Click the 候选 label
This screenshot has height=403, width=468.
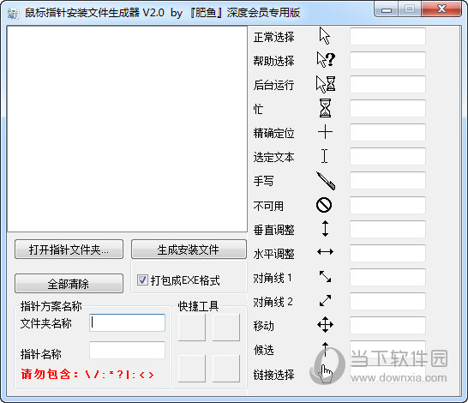point(263,350)
